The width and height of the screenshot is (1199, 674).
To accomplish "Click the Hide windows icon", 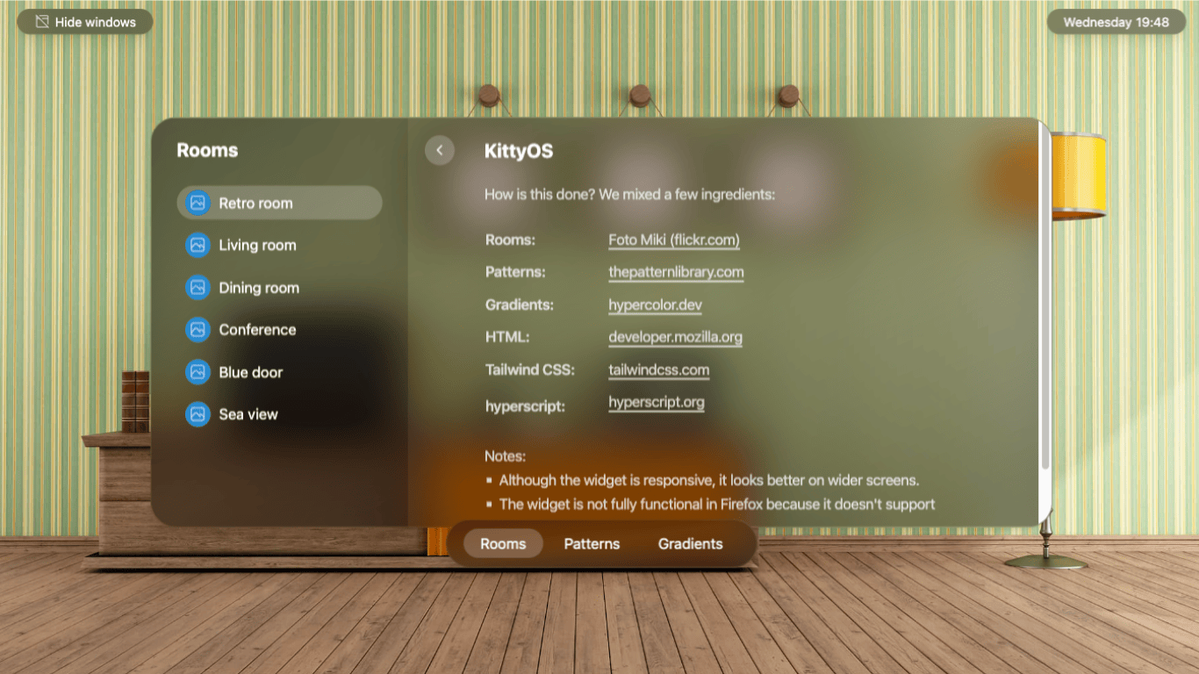I will (x=42, y=22).
